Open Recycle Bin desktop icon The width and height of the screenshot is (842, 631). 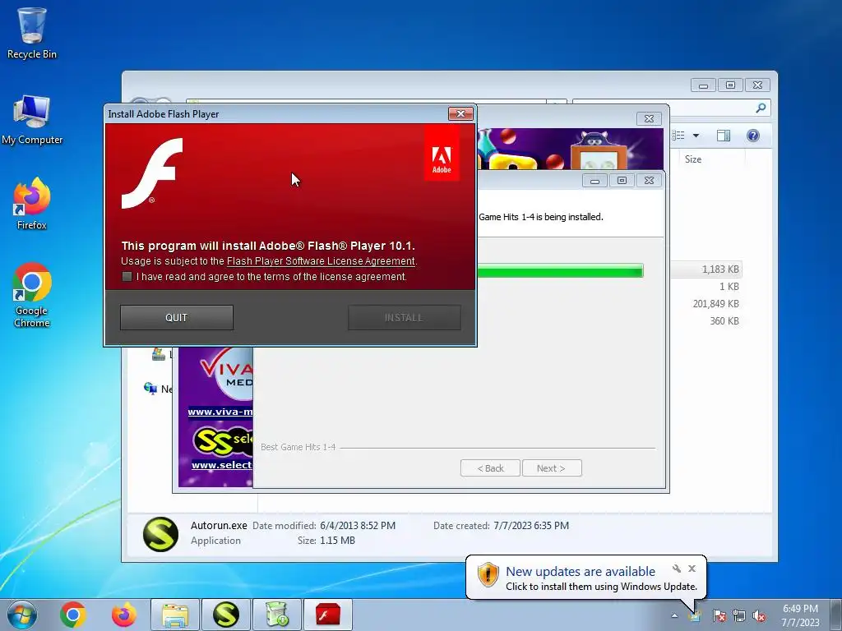[x=32, y=33]
